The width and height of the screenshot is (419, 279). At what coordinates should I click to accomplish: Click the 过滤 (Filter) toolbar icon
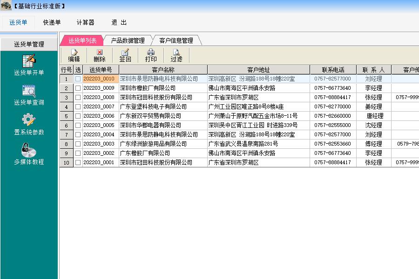[176, 55]
